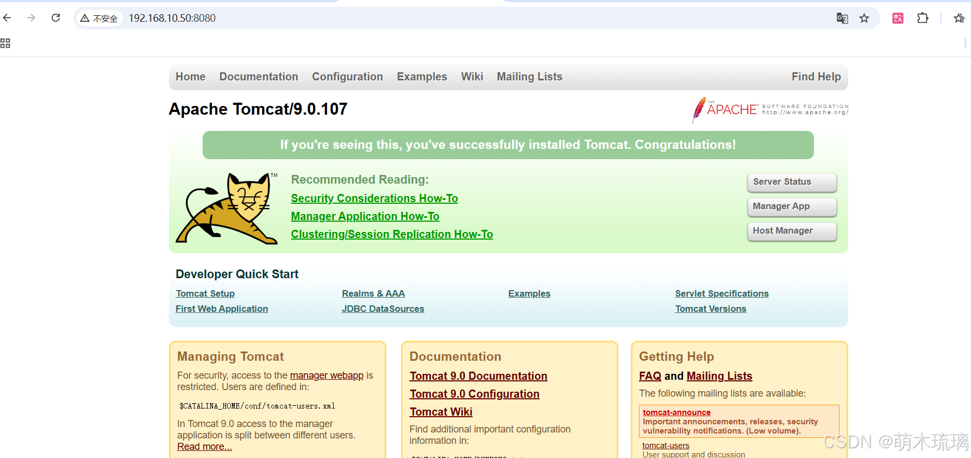Open the Documentation nav item
The width and height of the screenshot is (971, 458).
[x=259, y=77]
